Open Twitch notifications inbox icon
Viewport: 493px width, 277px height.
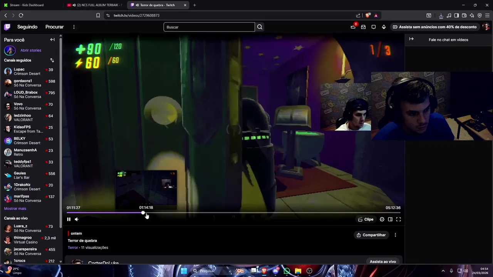coord(363,27)
